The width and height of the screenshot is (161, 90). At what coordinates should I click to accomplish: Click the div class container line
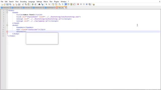(31, 29)
